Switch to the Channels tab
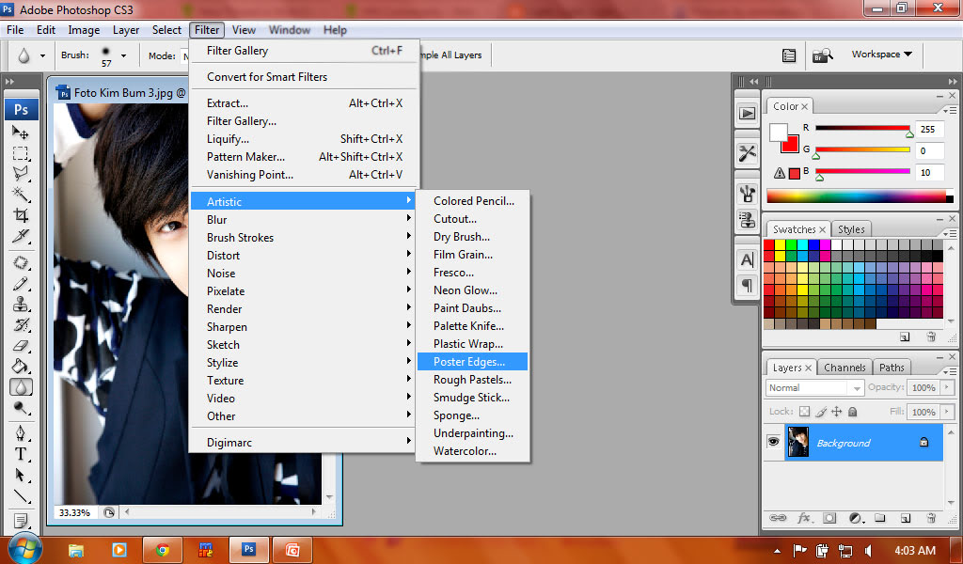The width and height of the screenshot is (963, 564). coord(845,368)
